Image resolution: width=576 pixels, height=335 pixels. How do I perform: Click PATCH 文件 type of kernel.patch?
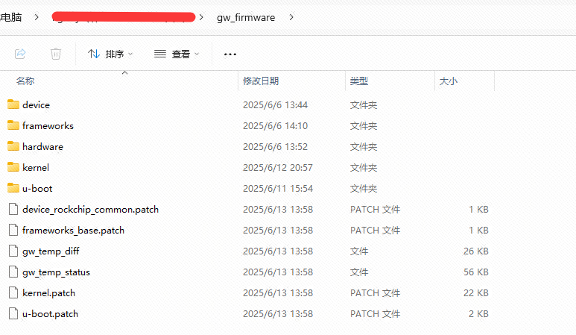click(375, 293)
